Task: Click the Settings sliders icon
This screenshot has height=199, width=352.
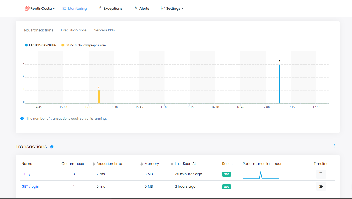Action: pos(163,8)
